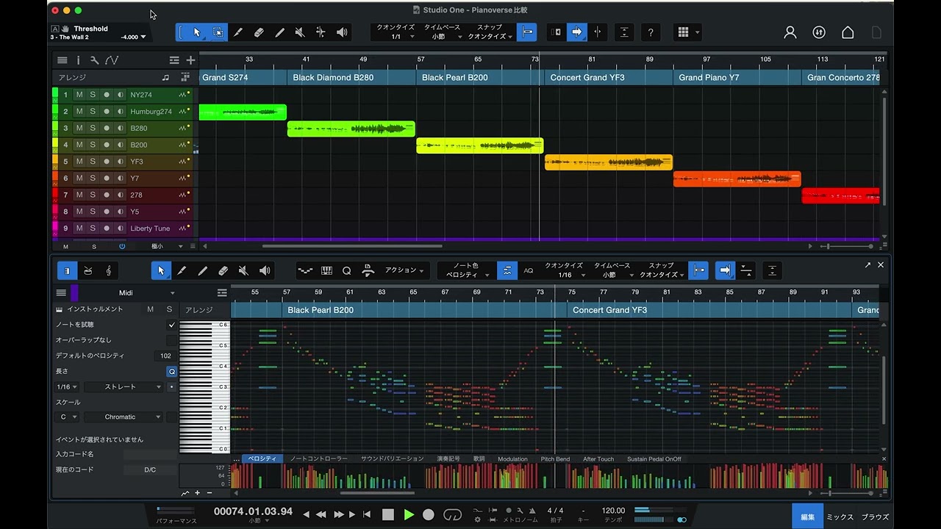Click the record button in transport
The height and width of the screenshot is (529, 941).
(429, 515)
